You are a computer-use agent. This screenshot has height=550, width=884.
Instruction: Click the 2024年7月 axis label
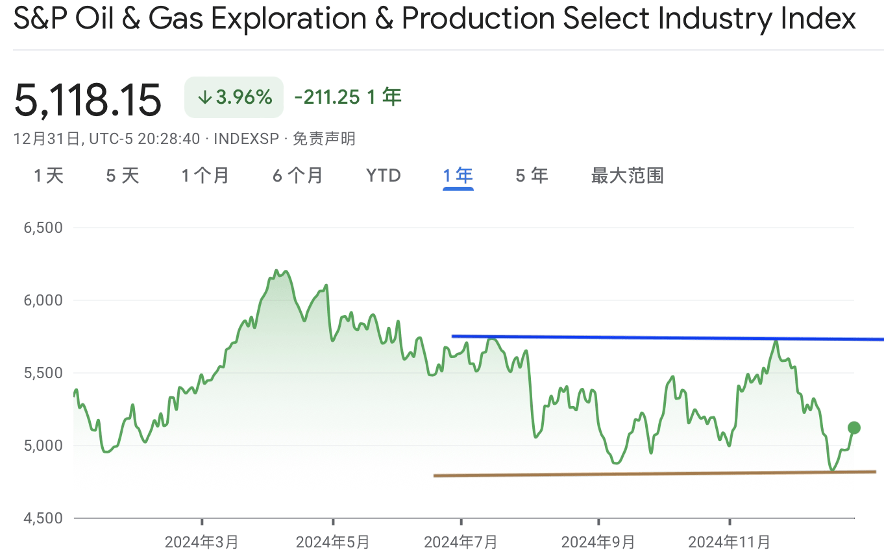point(461,542)
